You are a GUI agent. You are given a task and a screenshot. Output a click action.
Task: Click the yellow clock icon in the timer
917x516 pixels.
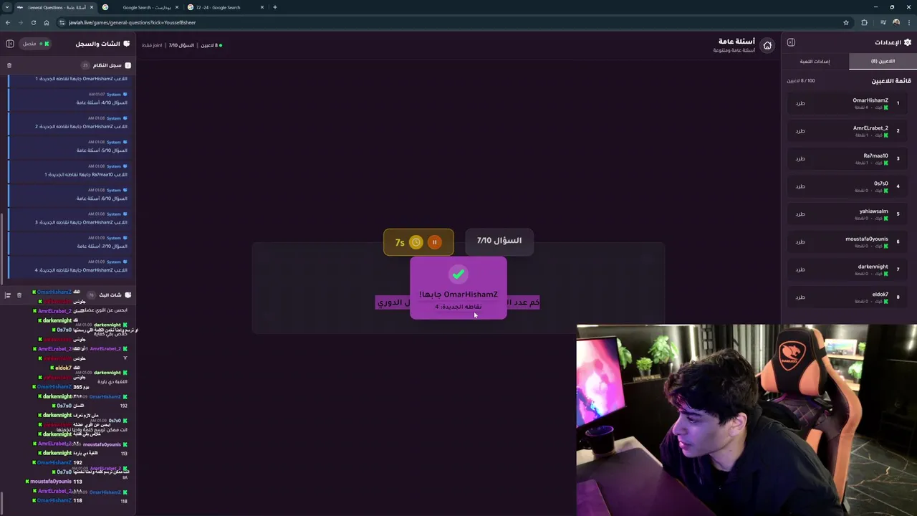pos(416,242)
